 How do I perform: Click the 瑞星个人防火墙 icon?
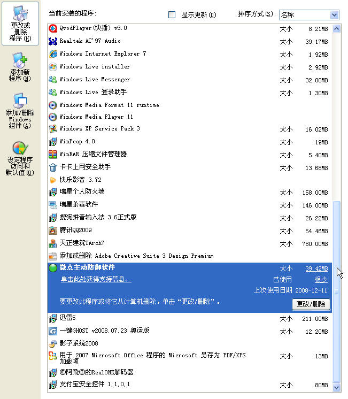coord(53,192)
